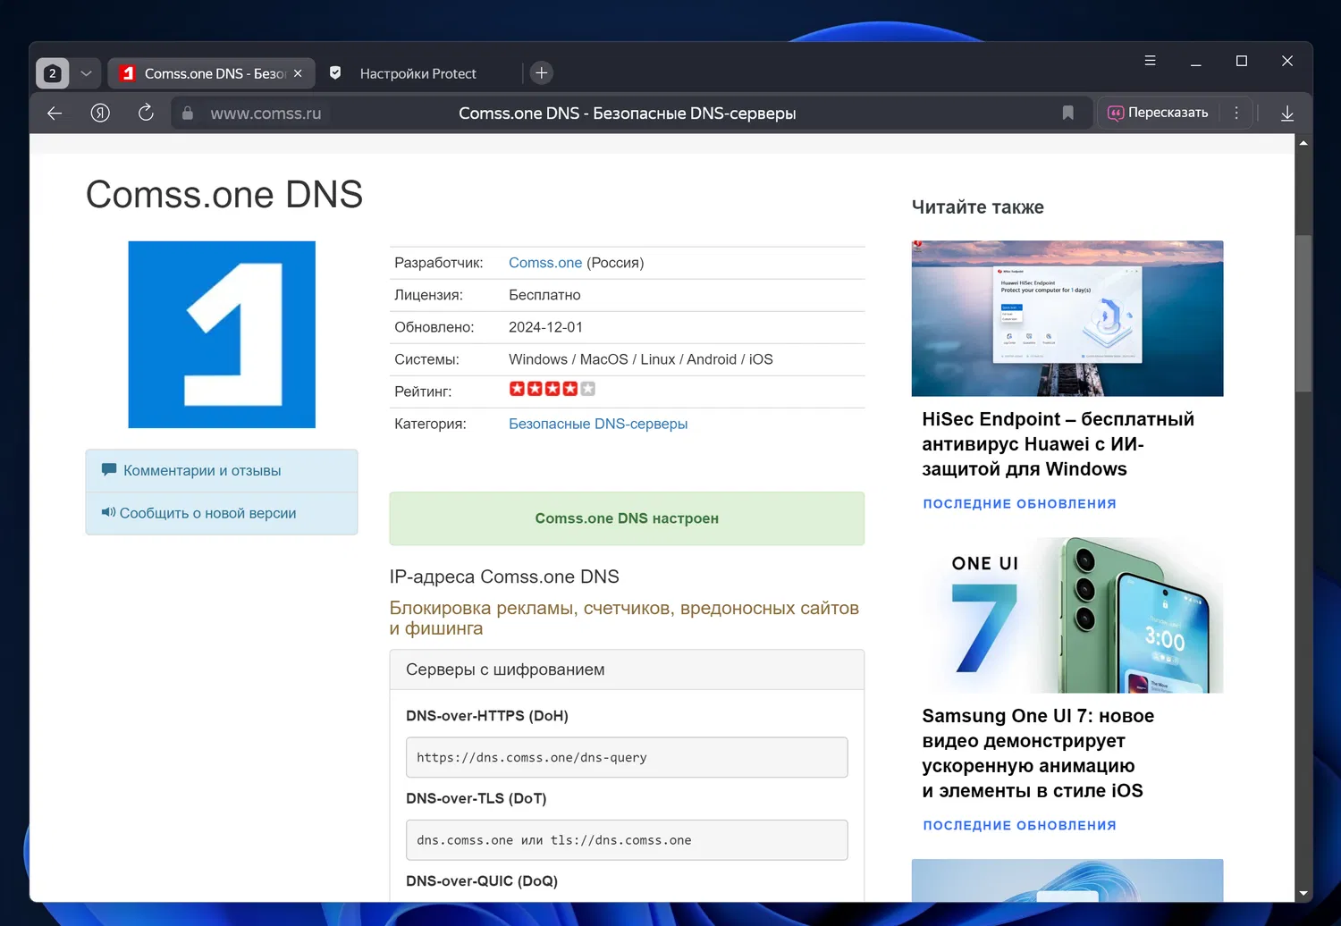Reload the page with the refresh icon

(x=146, y=113)
